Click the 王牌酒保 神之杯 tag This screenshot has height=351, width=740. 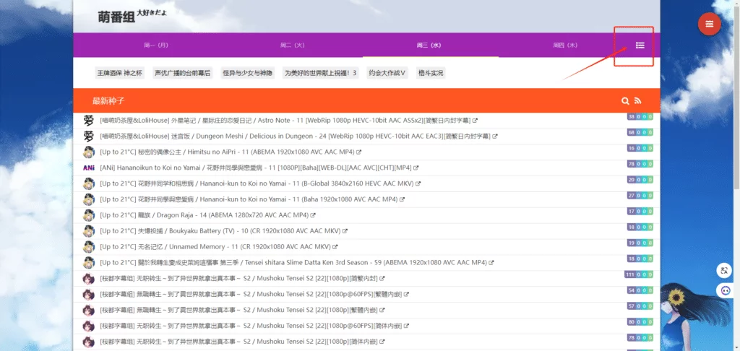tap(120, 73)
